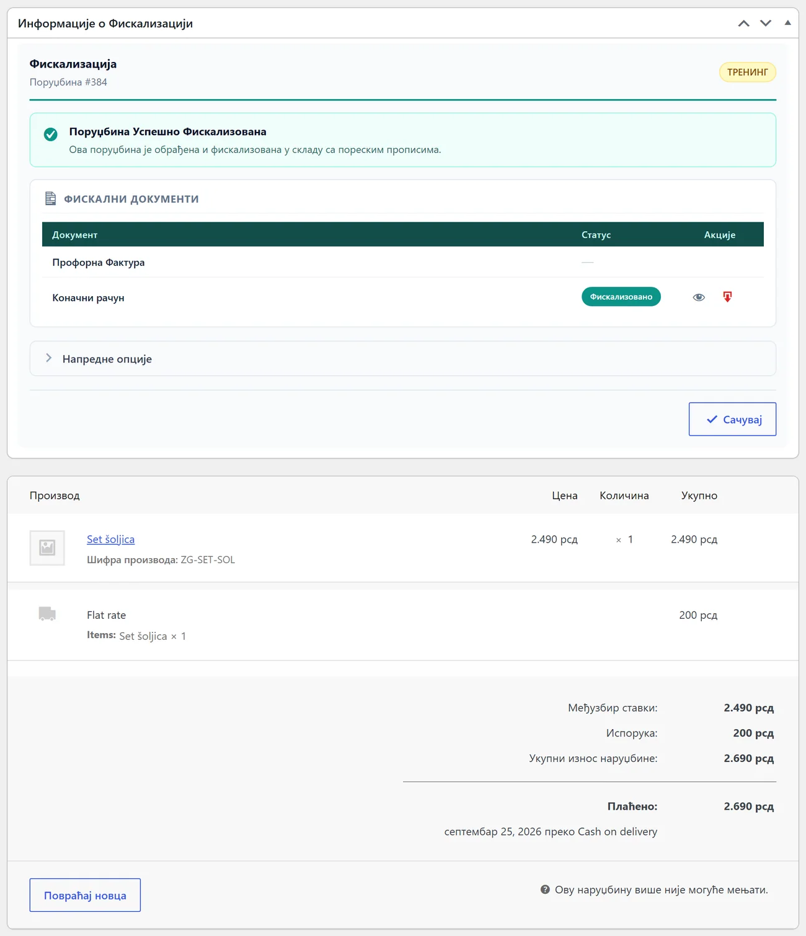The width and height of the screenshot is (806, 936).
Task: Click the Повраћај новца refund button
Action: pyautogui.click(x=85, y=895)
